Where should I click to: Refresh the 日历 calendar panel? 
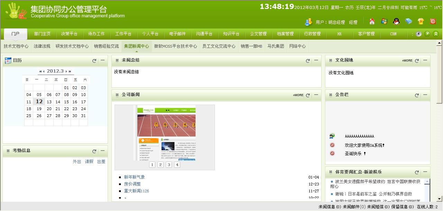click(94, 61)
